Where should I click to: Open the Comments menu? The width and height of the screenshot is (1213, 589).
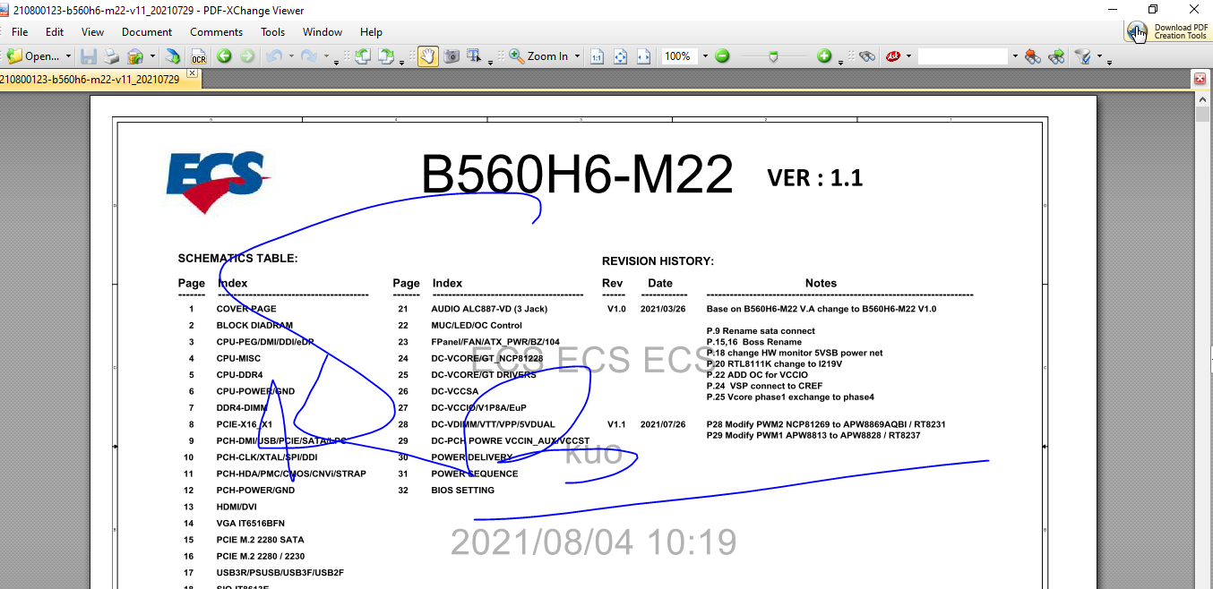(x=216, y=31)
